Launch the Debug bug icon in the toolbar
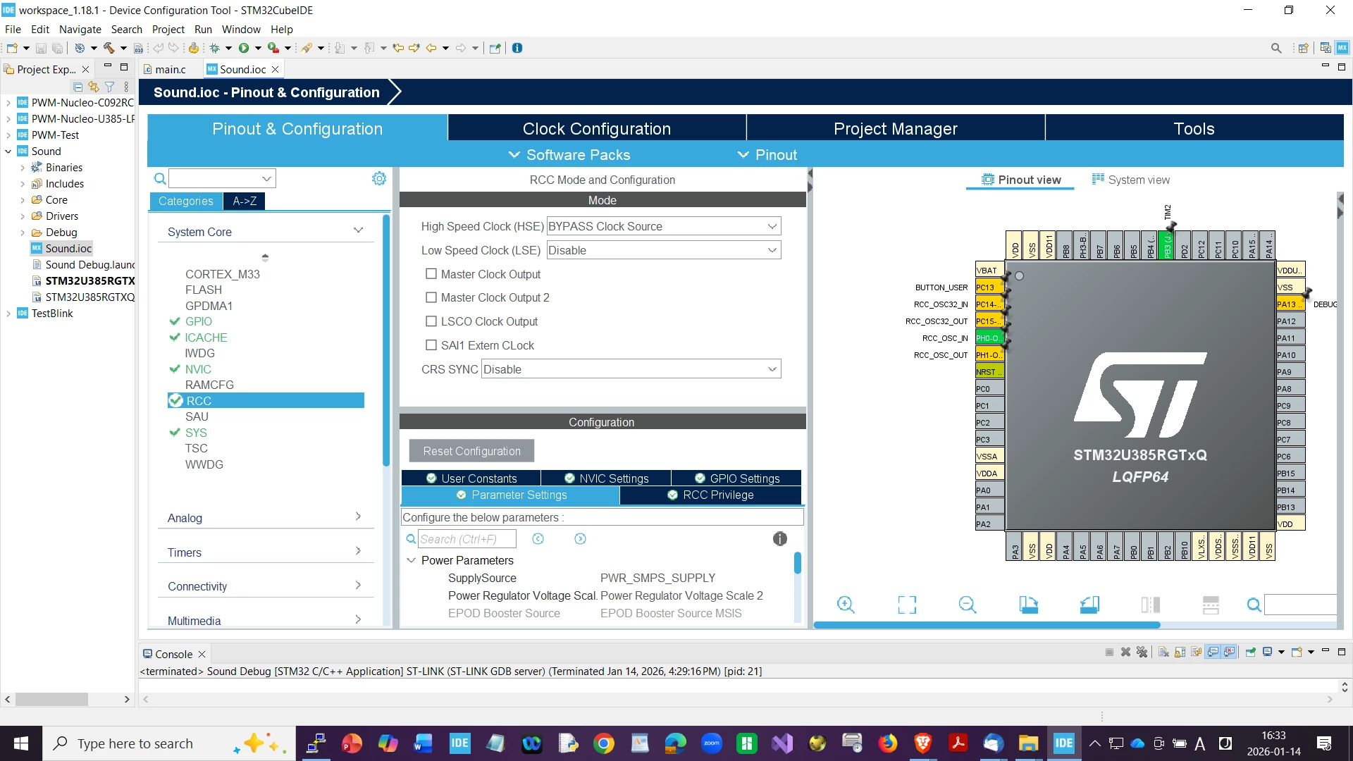 [215, 48]
